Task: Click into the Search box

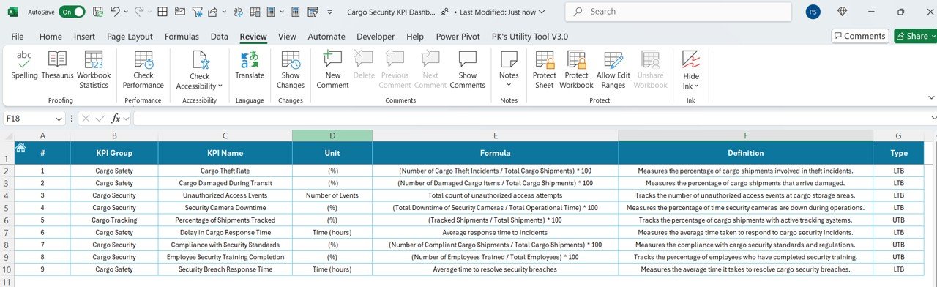Action: 679,12
